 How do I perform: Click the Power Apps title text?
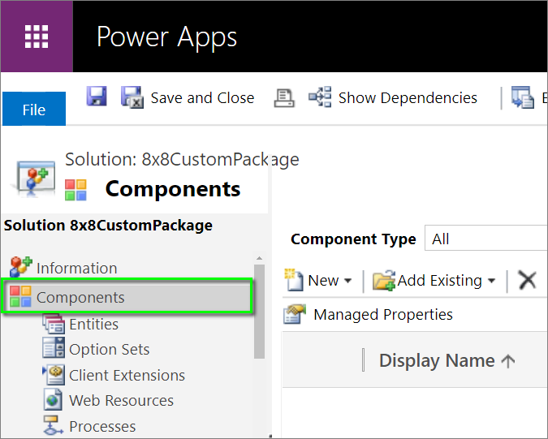point(166,37)
